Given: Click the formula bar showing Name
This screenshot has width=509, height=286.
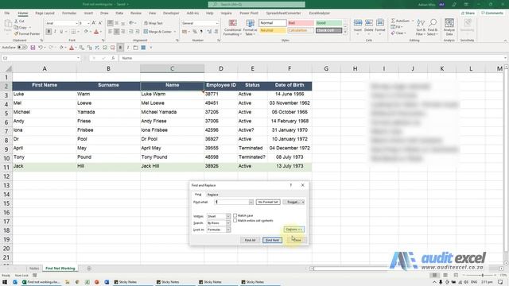Looking at the screenshot, I should point(312,58).
